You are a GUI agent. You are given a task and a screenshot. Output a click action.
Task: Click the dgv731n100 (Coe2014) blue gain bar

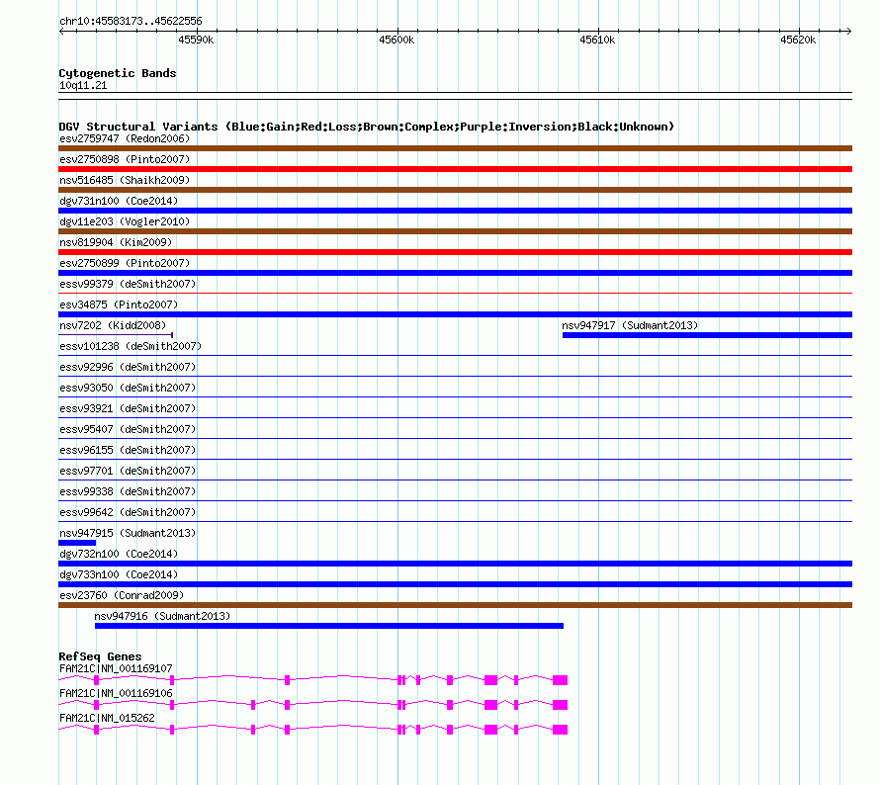point(455,211)
